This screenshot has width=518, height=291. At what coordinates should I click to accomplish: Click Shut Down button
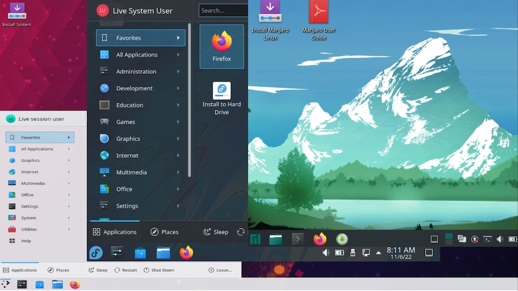(x=159, y=270)
